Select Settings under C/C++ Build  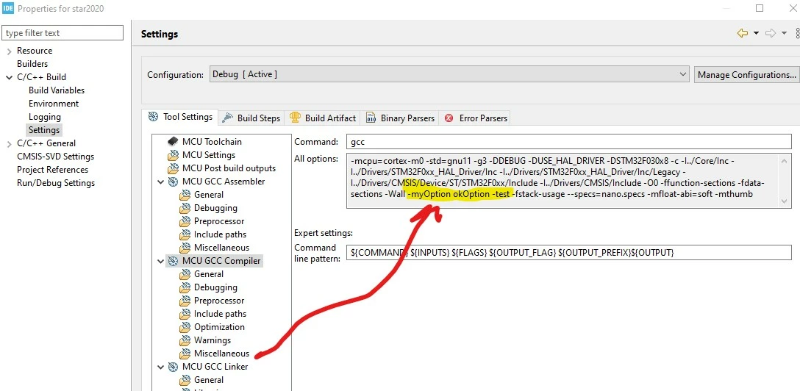point(44,130)
